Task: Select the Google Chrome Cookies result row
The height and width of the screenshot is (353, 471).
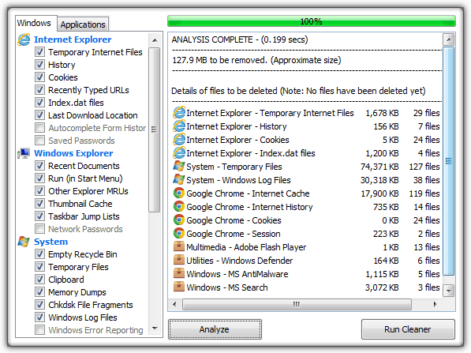Action: tap(306, 220)
